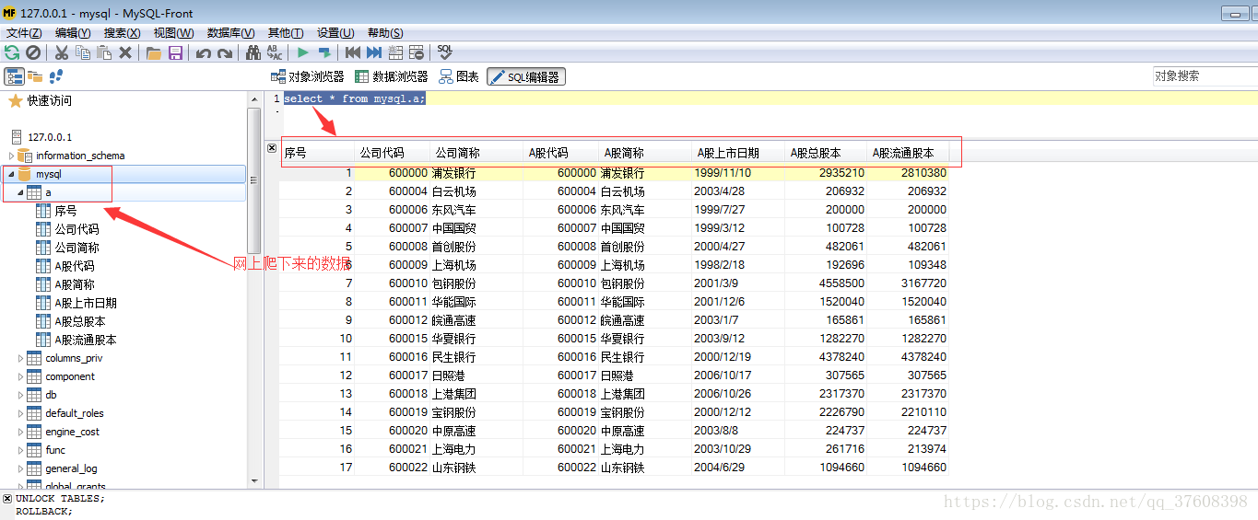Jump to first record icon

coord(353,53)
